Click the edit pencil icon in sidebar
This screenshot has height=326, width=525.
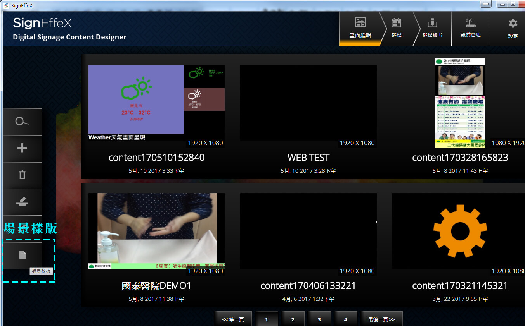tap(22, 202)
